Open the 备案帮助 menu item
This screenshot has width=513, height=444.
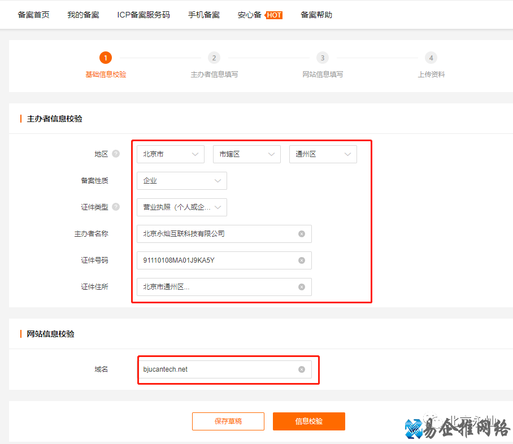pos(316,15)
